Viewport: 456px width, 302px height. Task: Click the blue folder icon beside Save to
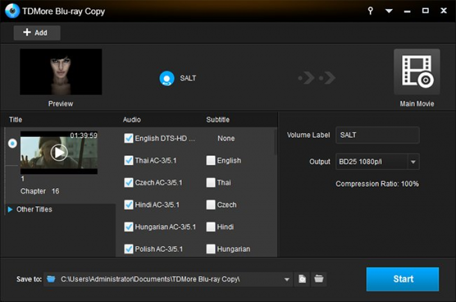[51, 279]
